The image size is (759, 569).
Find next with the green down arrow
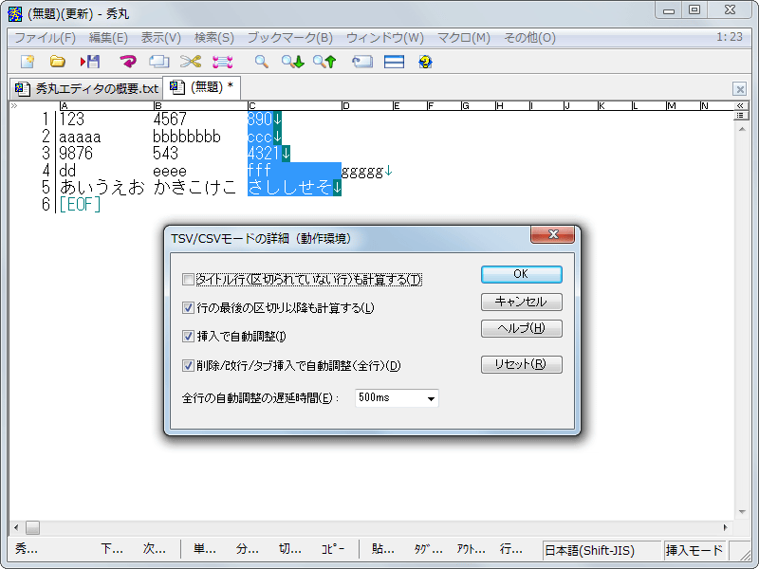[293, 62]
